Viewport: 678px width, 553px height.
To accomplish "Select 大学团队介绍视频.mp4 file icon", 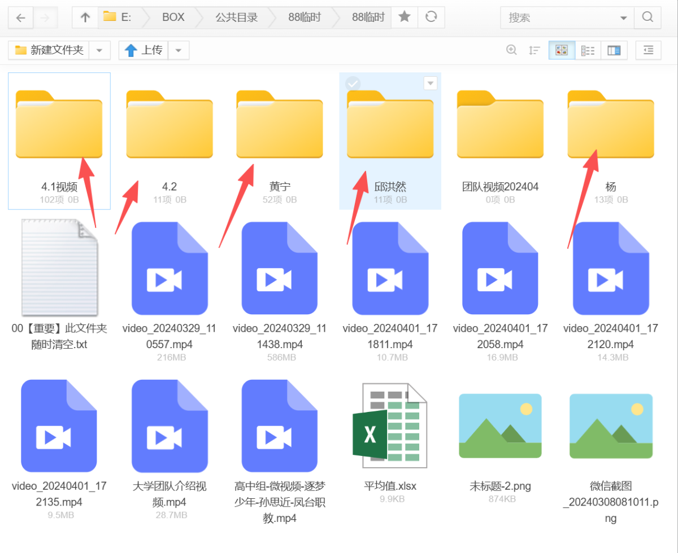I will pyautogui.click(x=169, y=426).
